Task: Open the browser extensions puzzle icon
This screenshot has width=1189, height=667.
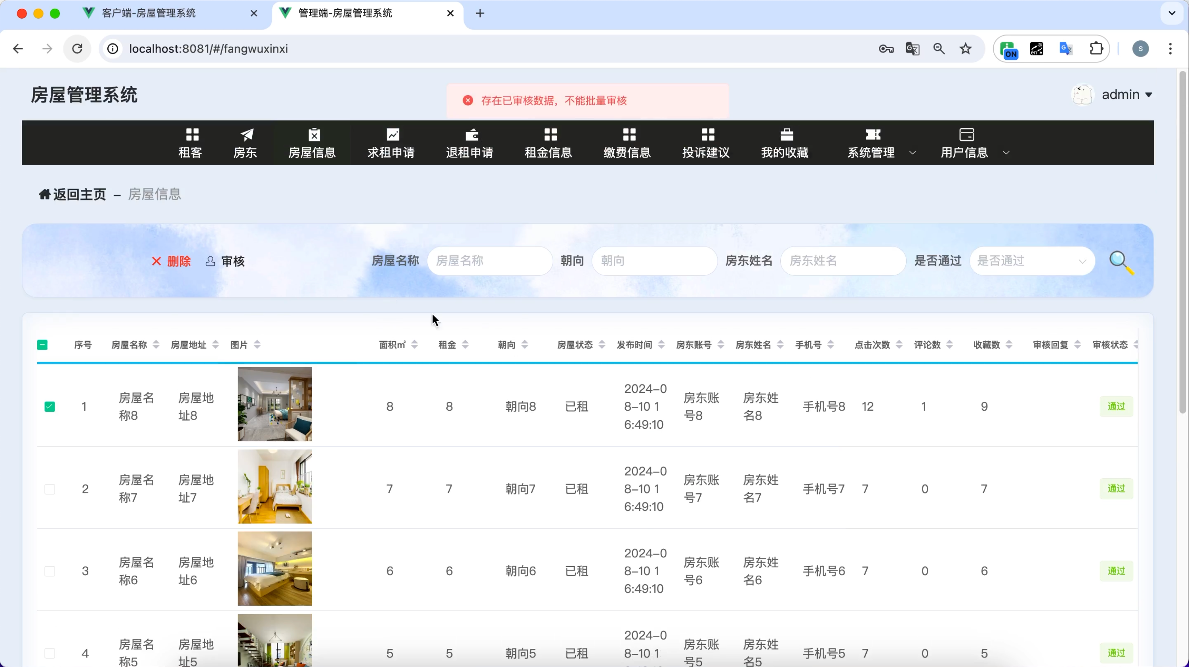Action: point(1096,49)
